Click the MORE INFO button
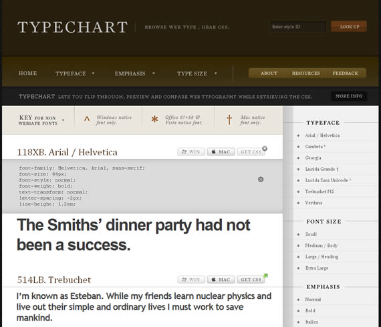Screen dimensions: 381x327 [x=349, y=96]
